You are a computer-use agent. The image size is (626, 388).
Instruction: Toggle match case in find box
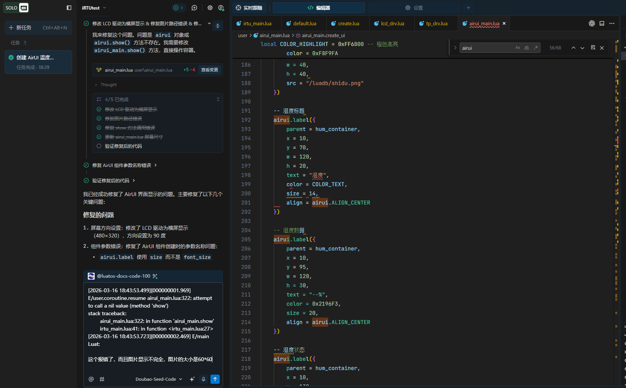pos(518,48)
